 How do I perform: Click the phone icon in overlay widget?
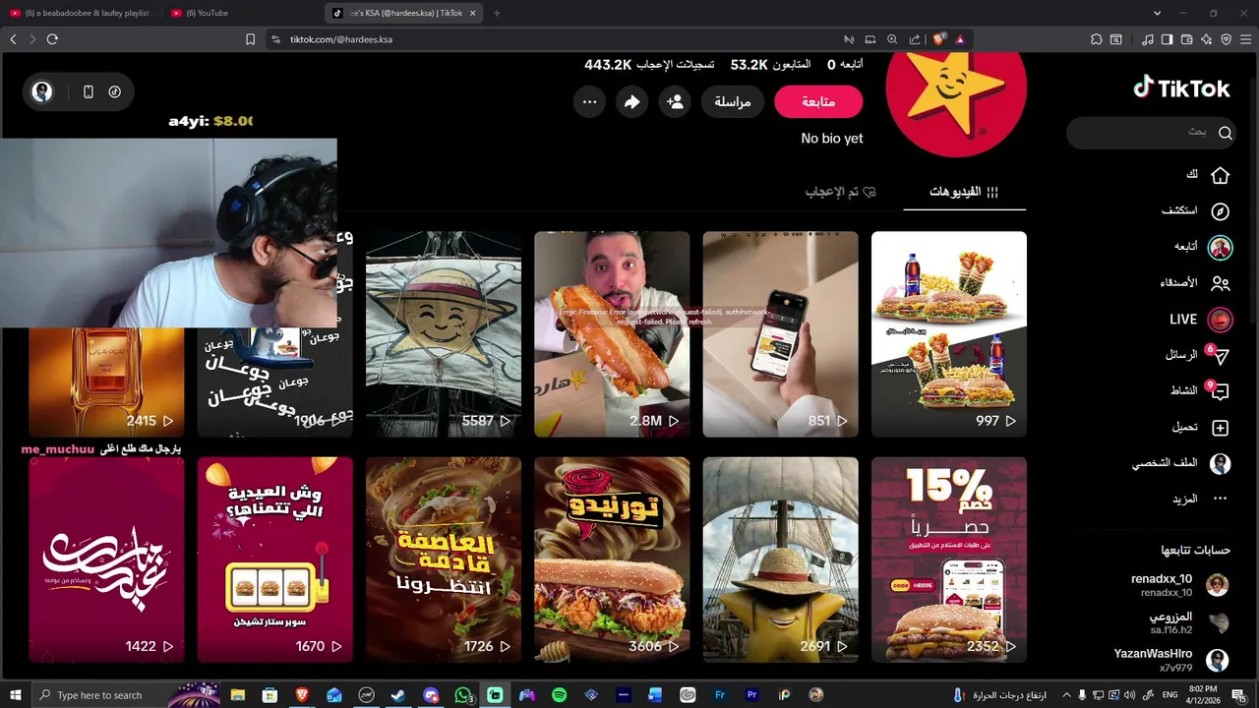point(89,91)
